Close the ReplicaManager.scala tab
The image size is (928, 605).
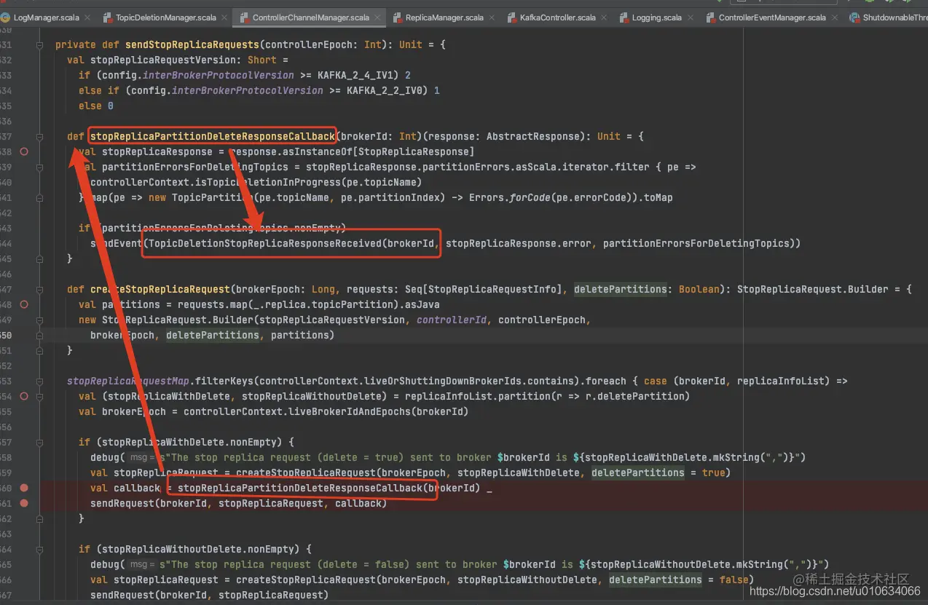point(492,17)
